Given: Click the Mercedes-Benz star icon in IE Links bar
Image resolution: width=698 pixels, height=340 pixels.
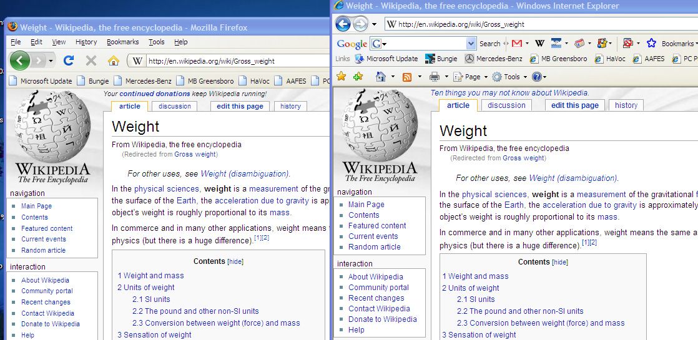Looking at the screenshot, I should [x=469, y=59].
